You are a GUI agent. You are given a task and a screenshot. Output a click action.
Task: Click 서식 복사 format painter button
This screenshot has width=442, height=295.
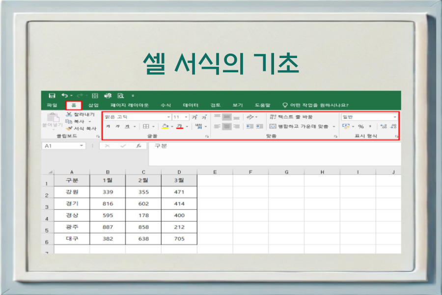[81, 128]
